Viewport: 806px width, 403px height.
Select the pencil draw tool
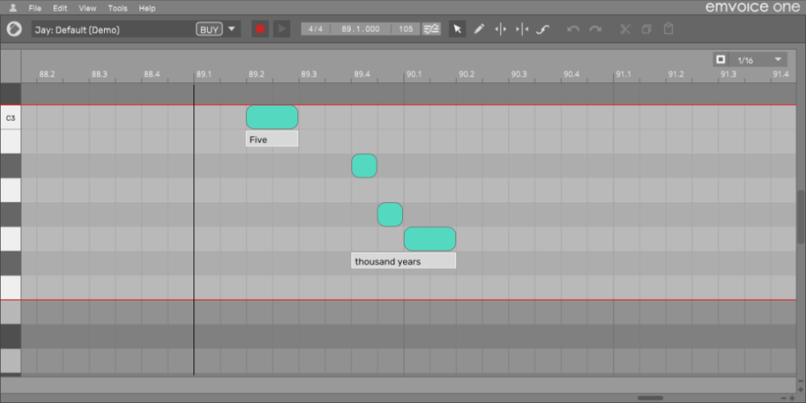[479, 29]
